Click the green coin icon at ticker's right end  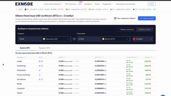tap(154, 9)
